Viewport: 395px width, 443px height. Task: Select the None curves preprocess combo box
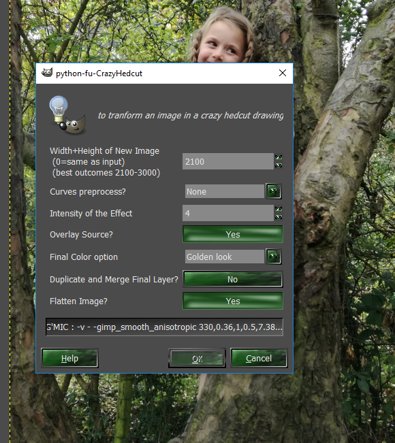pos(225,191)
